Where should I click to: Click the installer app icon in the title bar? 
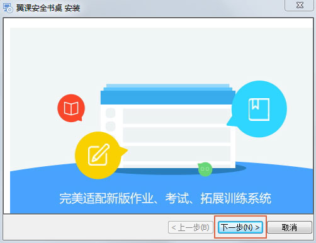8,8
